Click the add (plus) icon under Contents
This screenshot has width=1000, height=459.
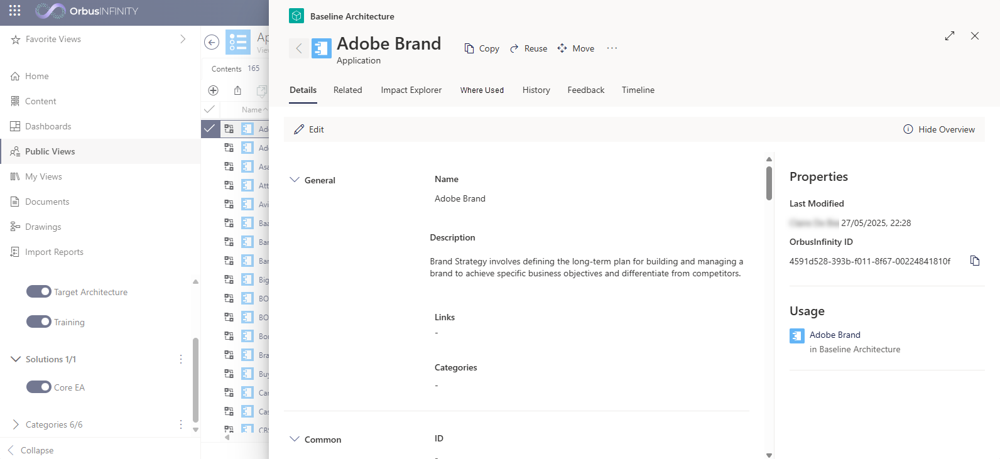(x=213, y=90)
